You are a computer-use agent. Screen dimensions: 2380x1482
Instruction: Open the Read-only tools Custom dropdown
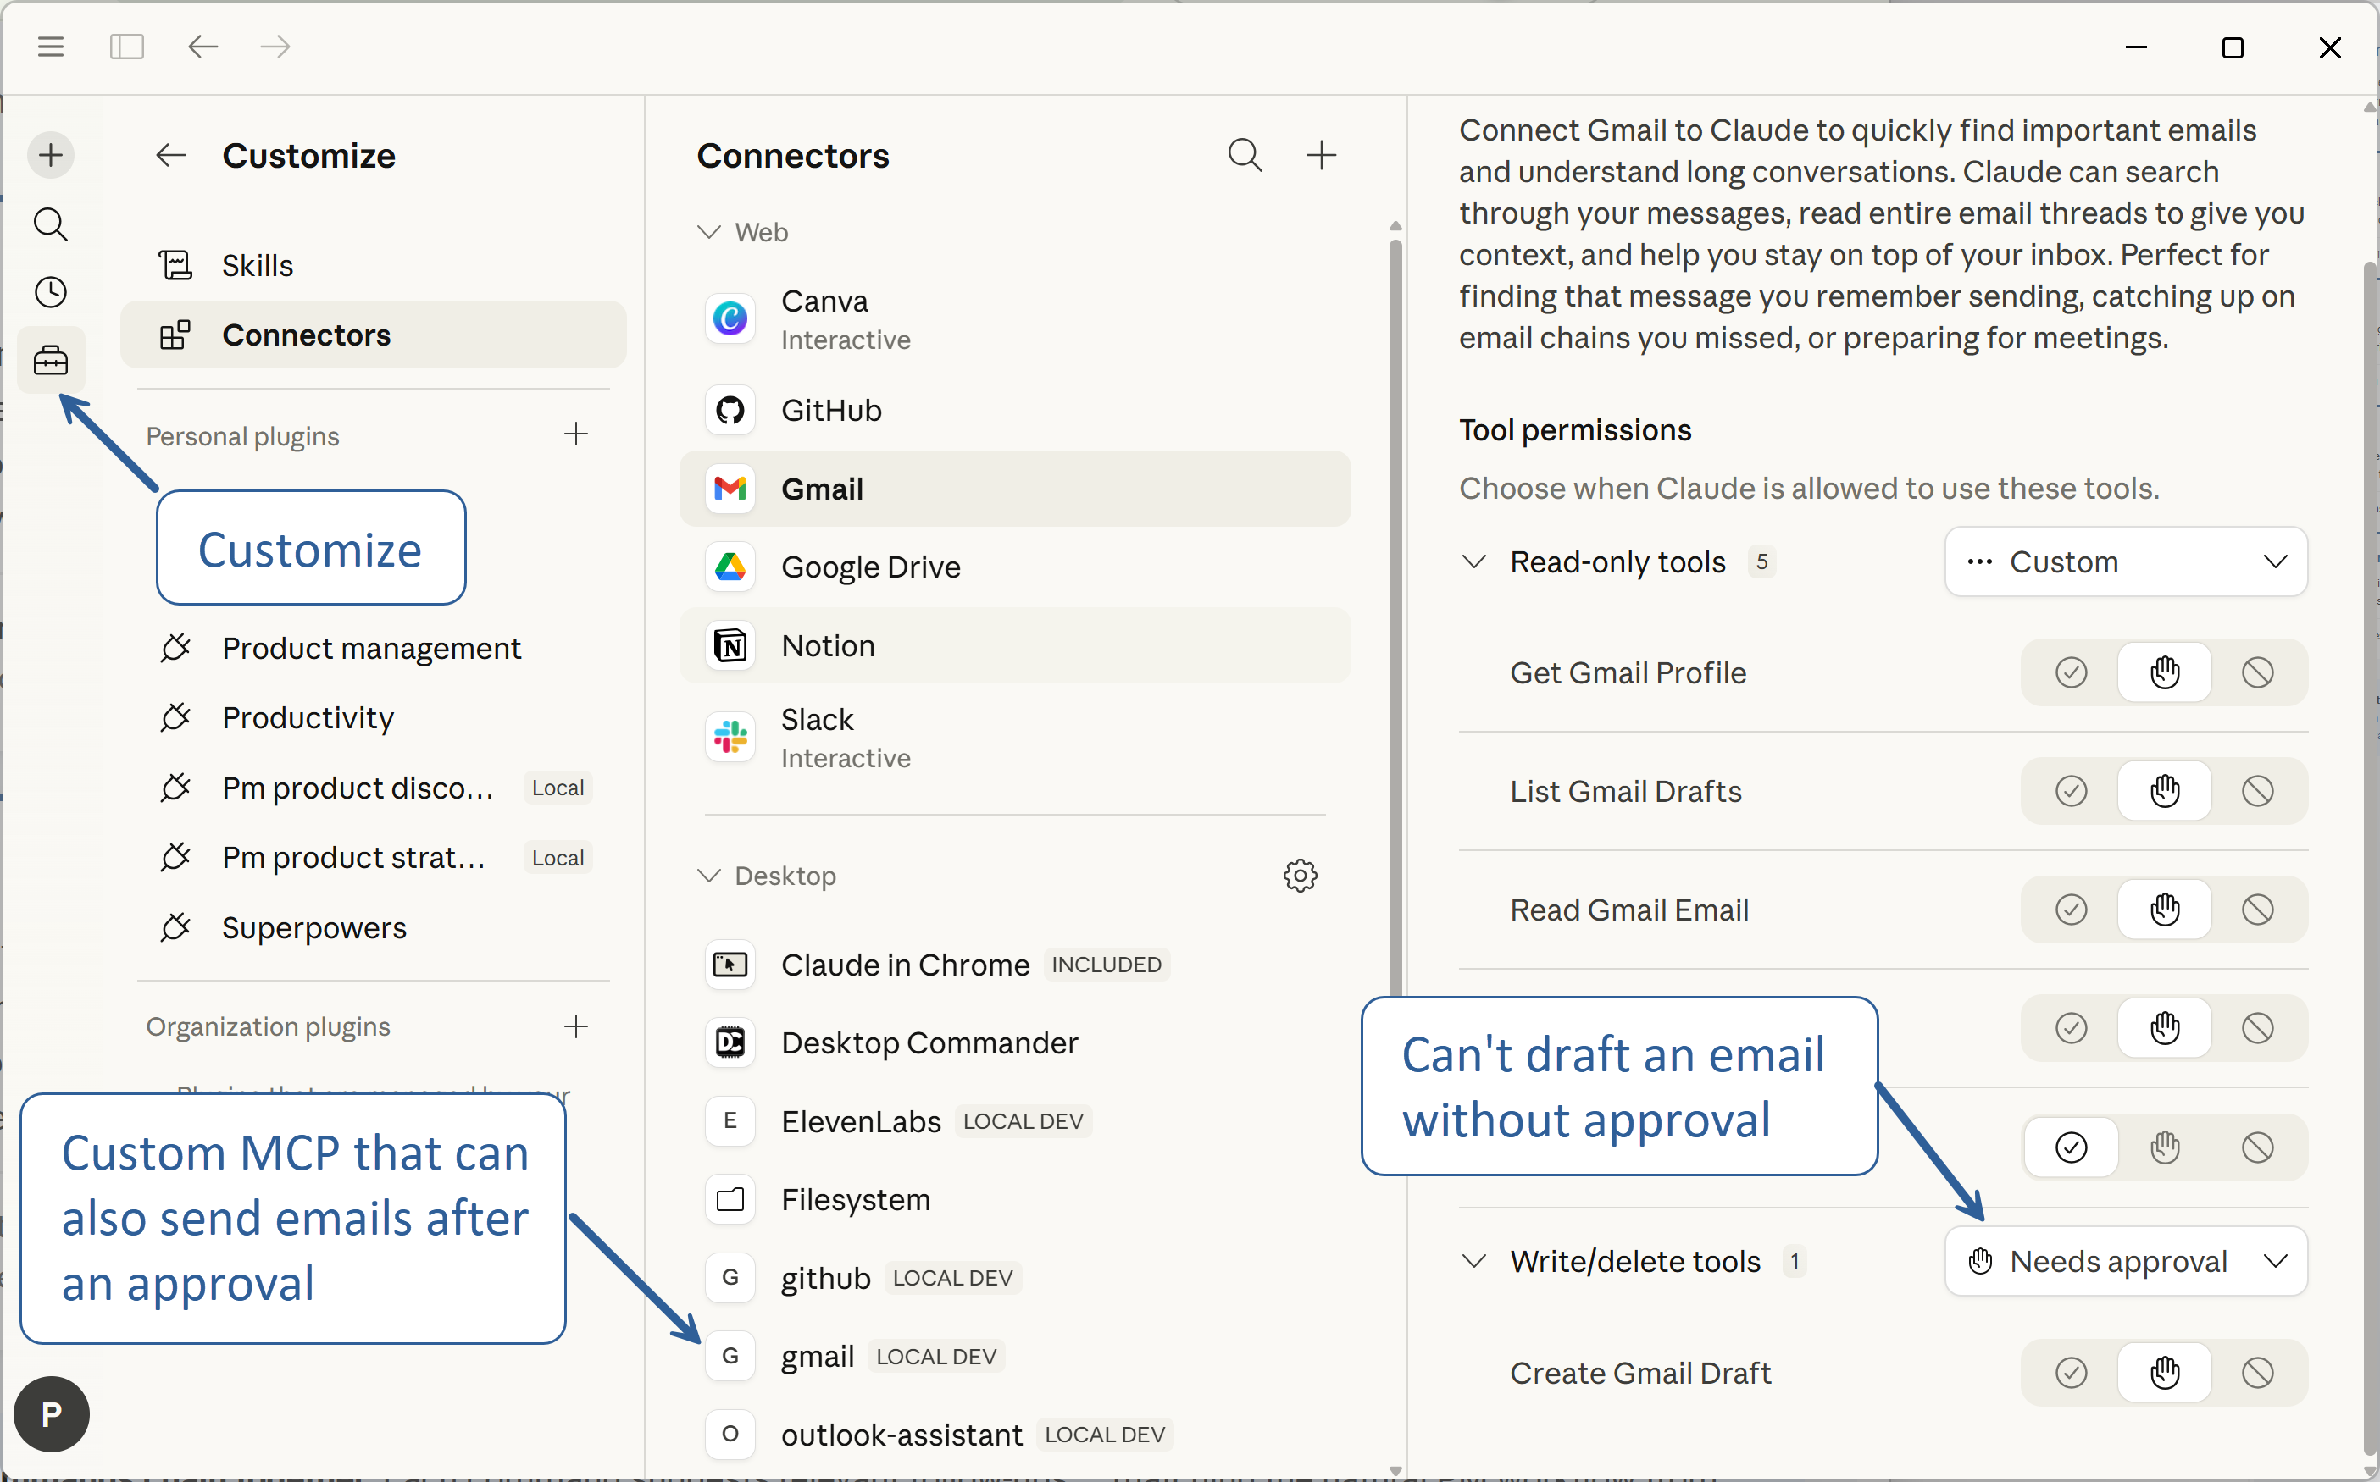(x=2125, y=561)
